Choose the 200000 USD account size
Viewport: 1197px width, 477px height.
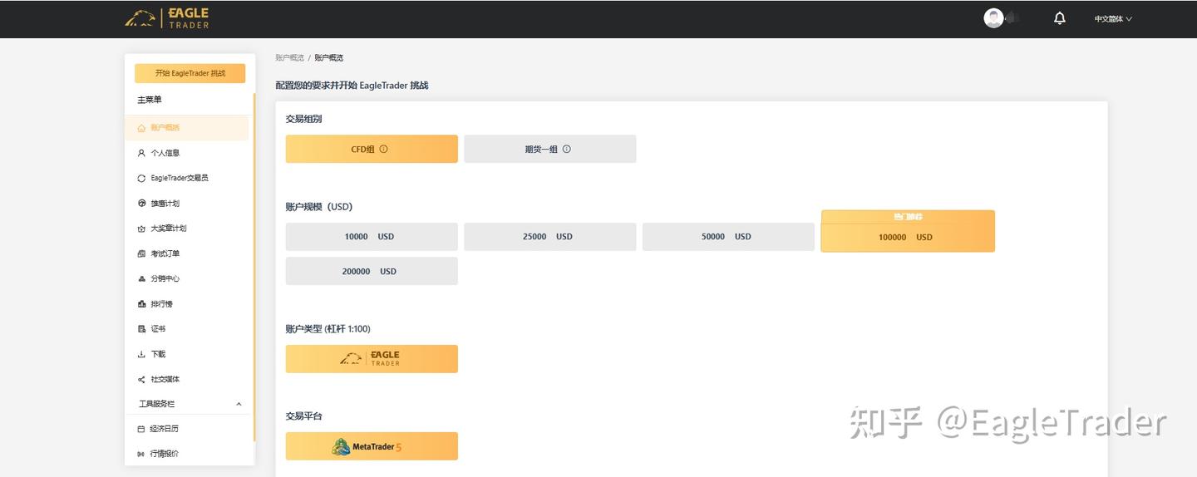coord(371,272)
